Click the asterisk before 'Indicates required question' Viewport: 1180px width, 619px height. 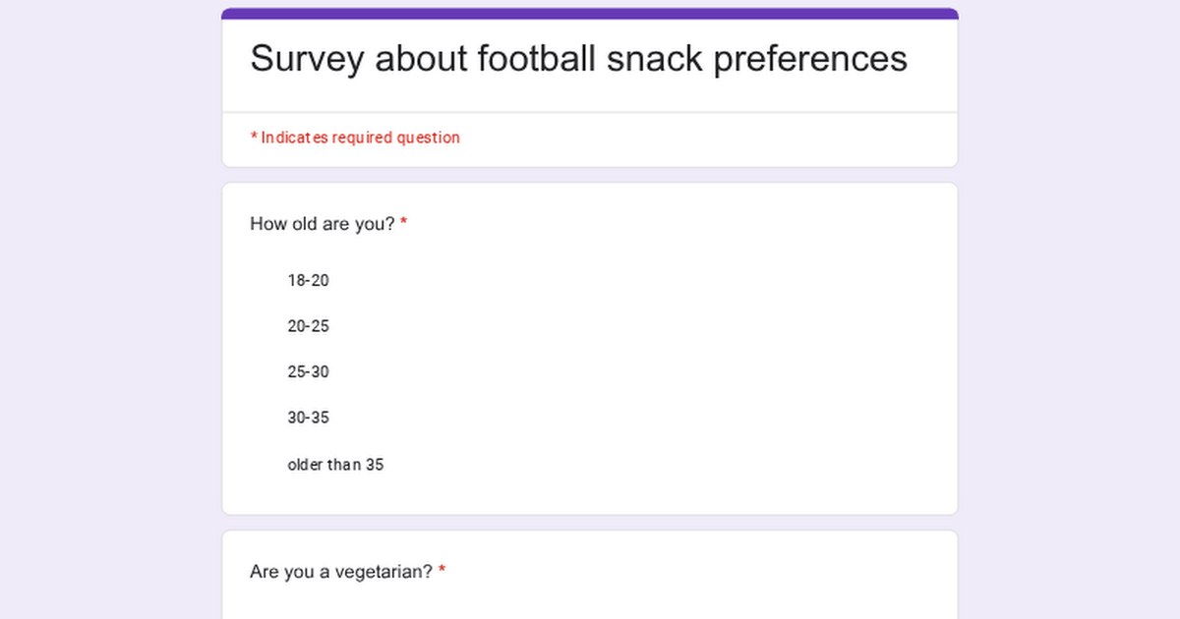(254, 137)
